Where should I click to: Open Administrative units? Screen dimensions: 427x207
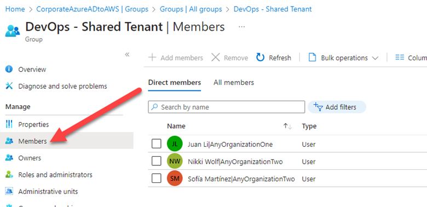click(x=48, y=192)
